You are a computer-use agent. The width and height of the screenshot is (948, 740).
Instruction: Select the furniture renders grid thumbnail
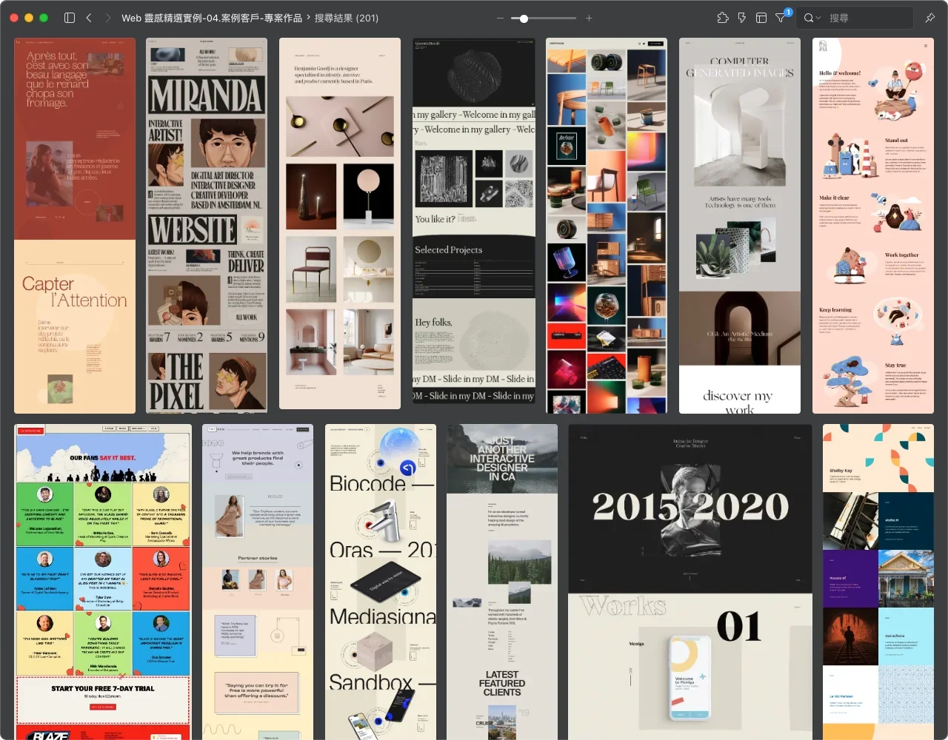(607, 226)
